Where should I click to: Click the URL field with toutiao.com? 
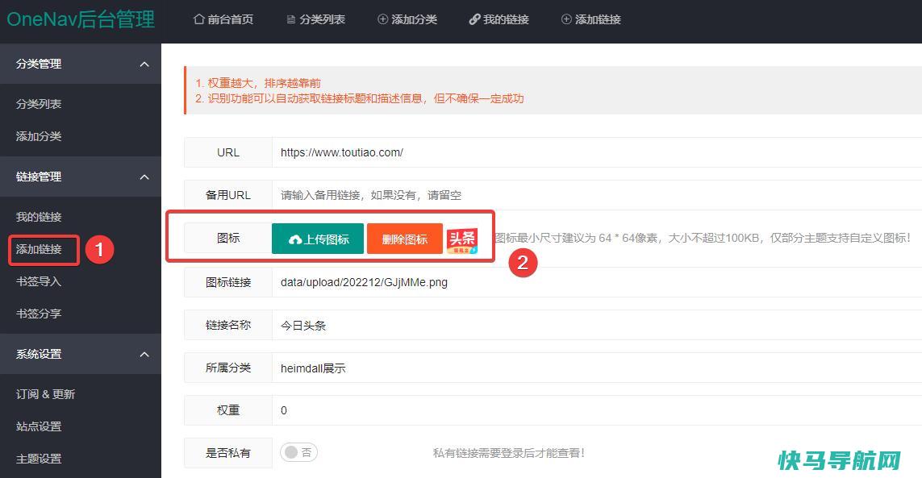tap(597, 152)
